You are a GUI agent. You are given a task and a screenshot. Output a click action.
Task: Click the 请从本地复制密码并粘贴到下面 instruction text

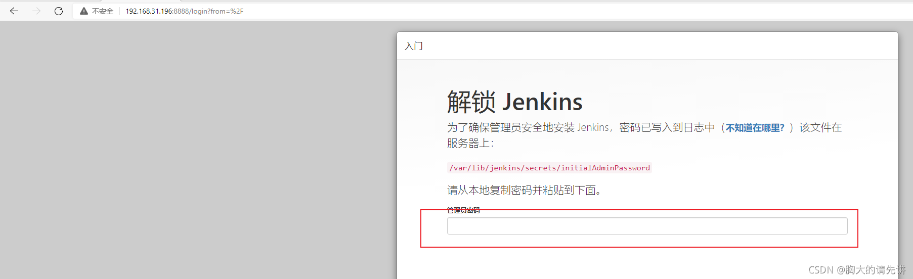pos(524,190)
